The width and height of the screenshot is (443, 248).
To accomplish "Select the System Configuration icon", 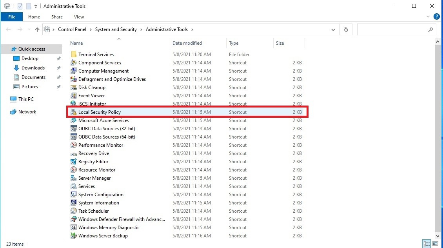I will (73, 195).
